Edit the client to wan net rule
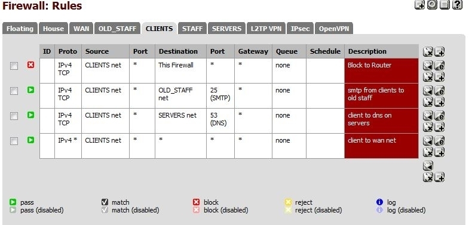Screen dimensions: 472x225 pos(440,140)
